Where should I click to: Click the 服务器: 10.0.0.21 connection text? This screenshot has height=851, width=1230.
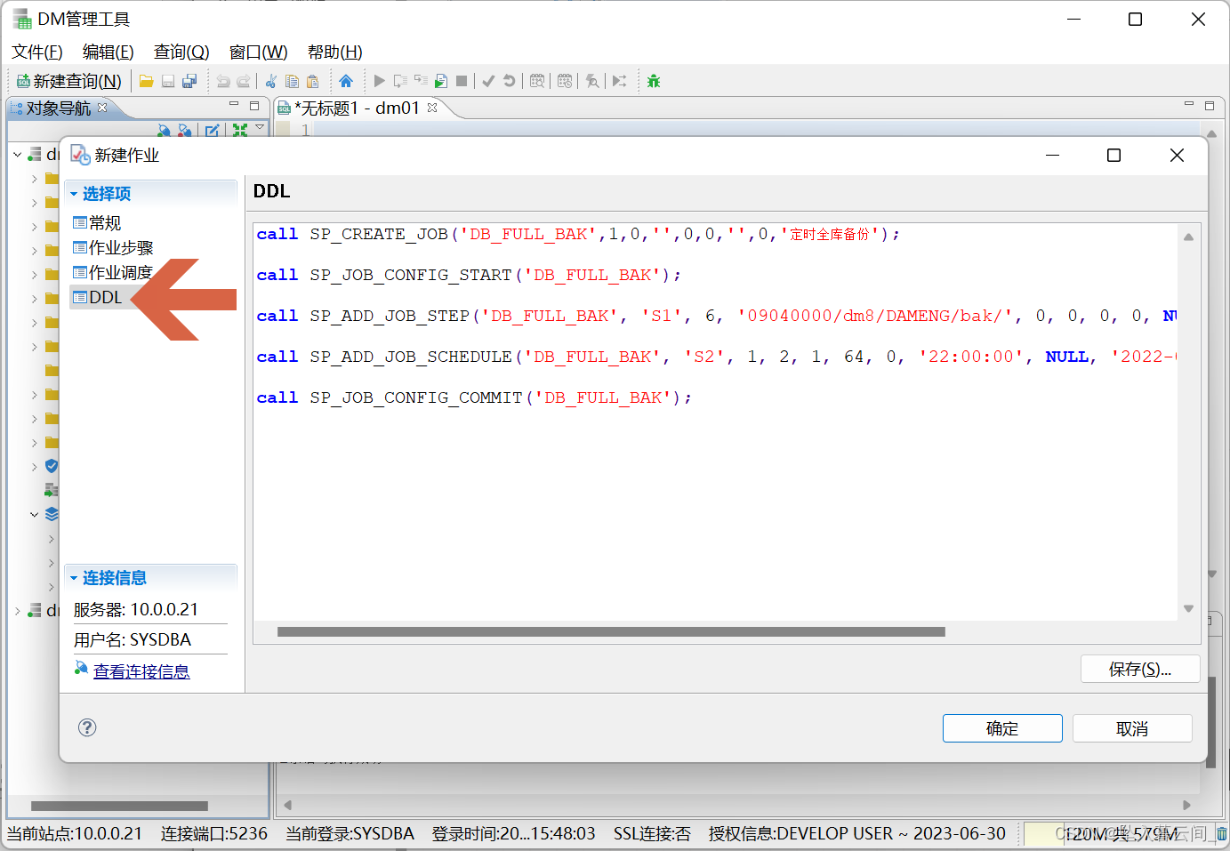pos(136,609)
